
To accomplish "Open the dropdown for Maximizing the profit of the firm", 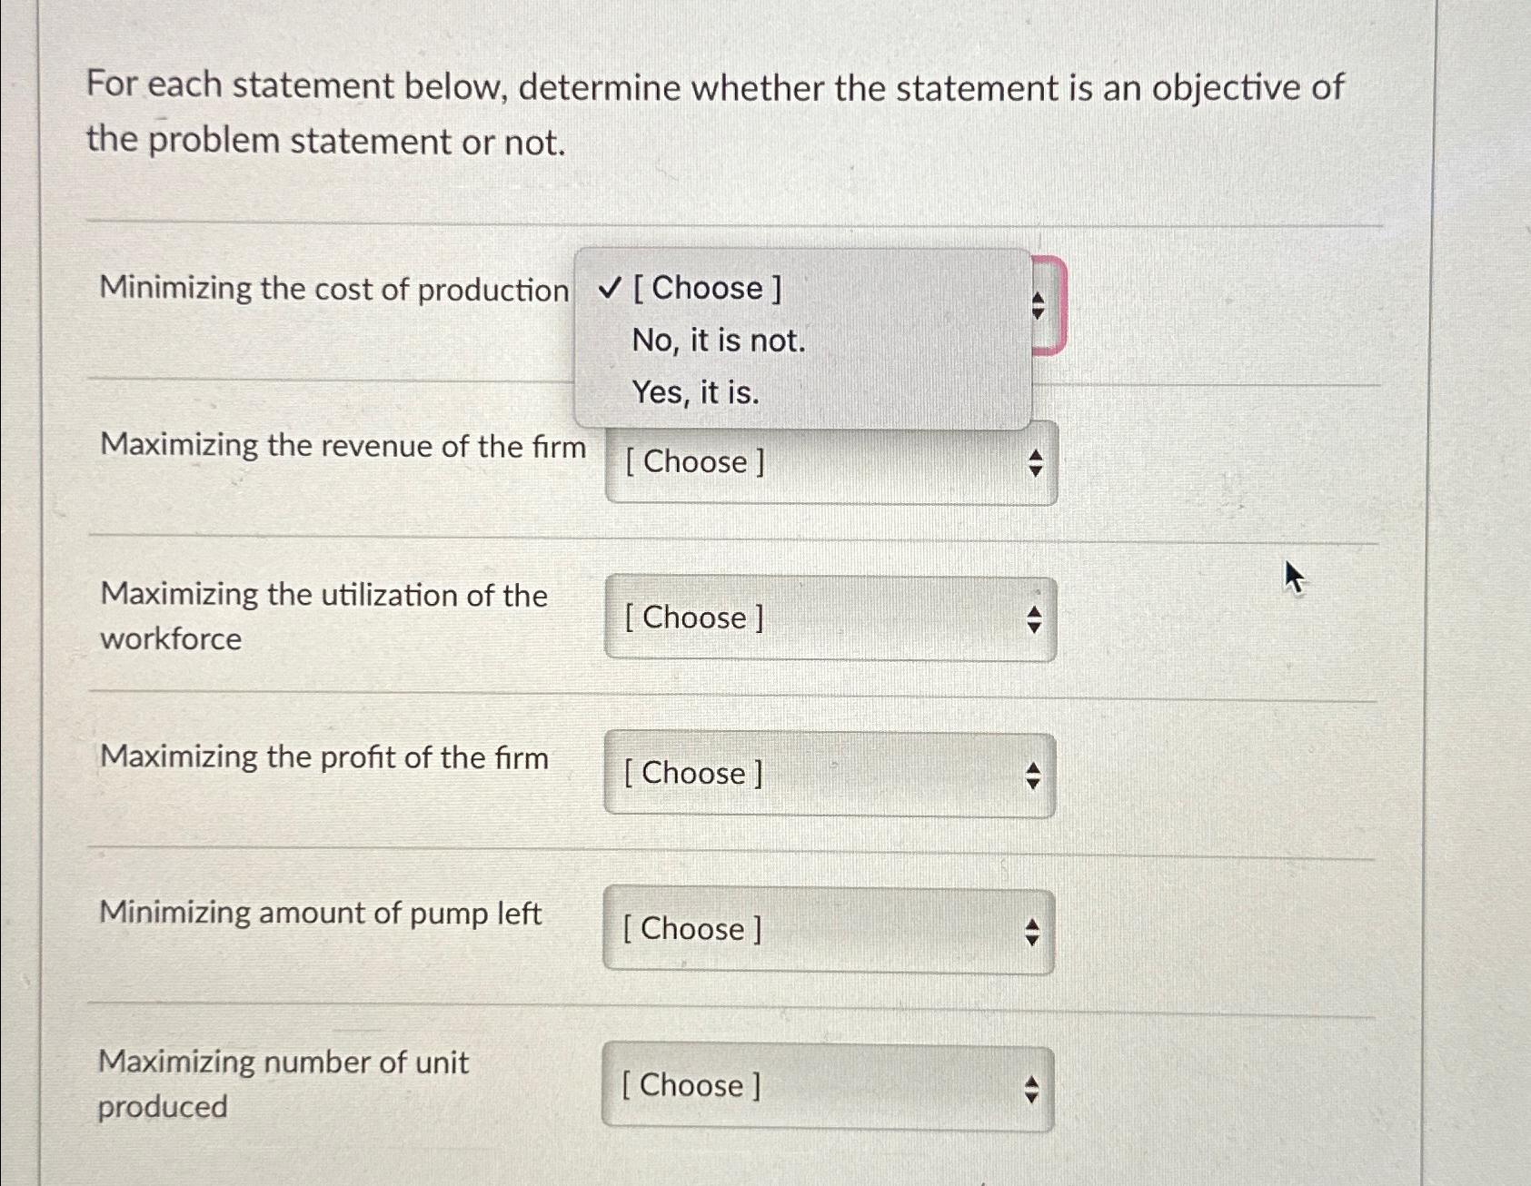I will click(829, 774).
